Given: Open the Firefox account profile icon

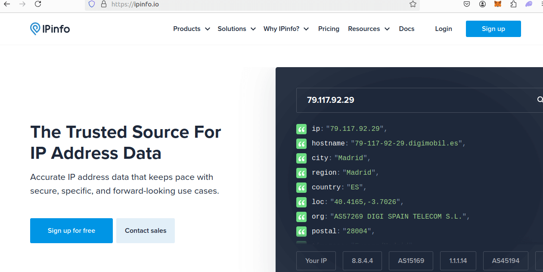Looking at the screenshot, I should pyautogui.click(x=482, y=4).
